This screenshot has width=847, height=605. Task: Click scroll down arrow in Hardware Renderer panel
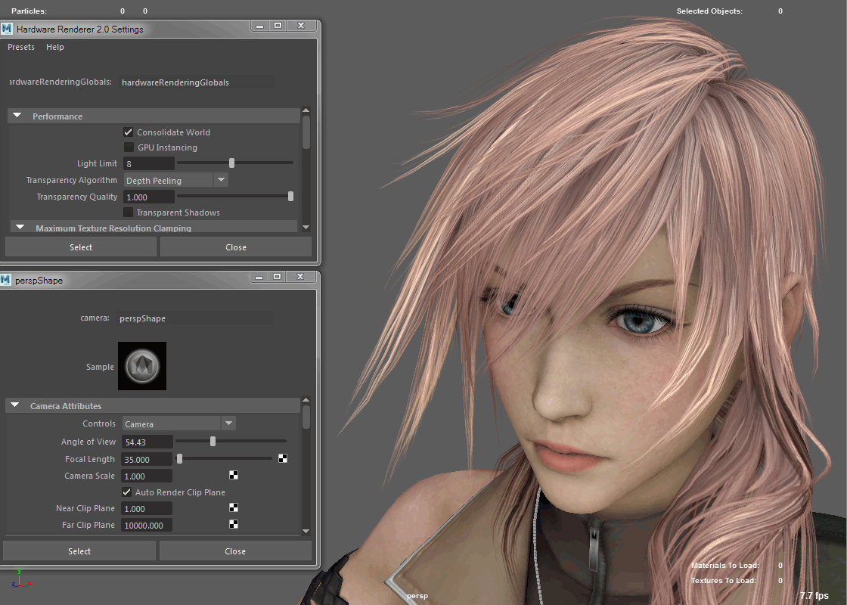coord(306,228)
